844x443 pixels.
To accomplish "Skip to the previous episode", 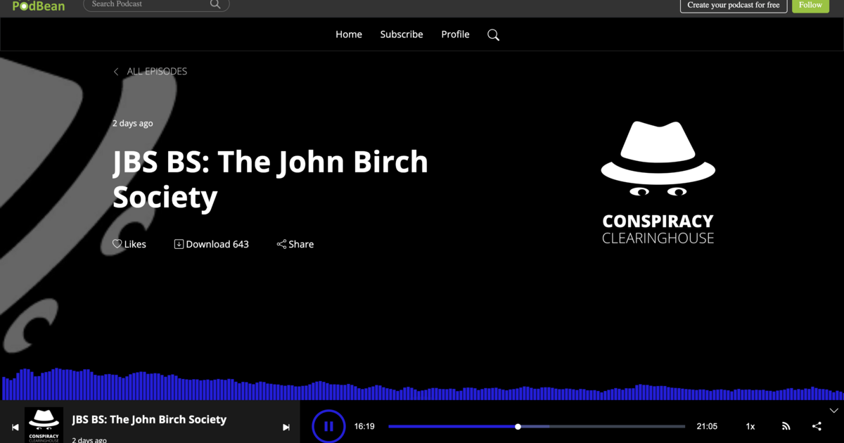I will click(x=15, y=427).
